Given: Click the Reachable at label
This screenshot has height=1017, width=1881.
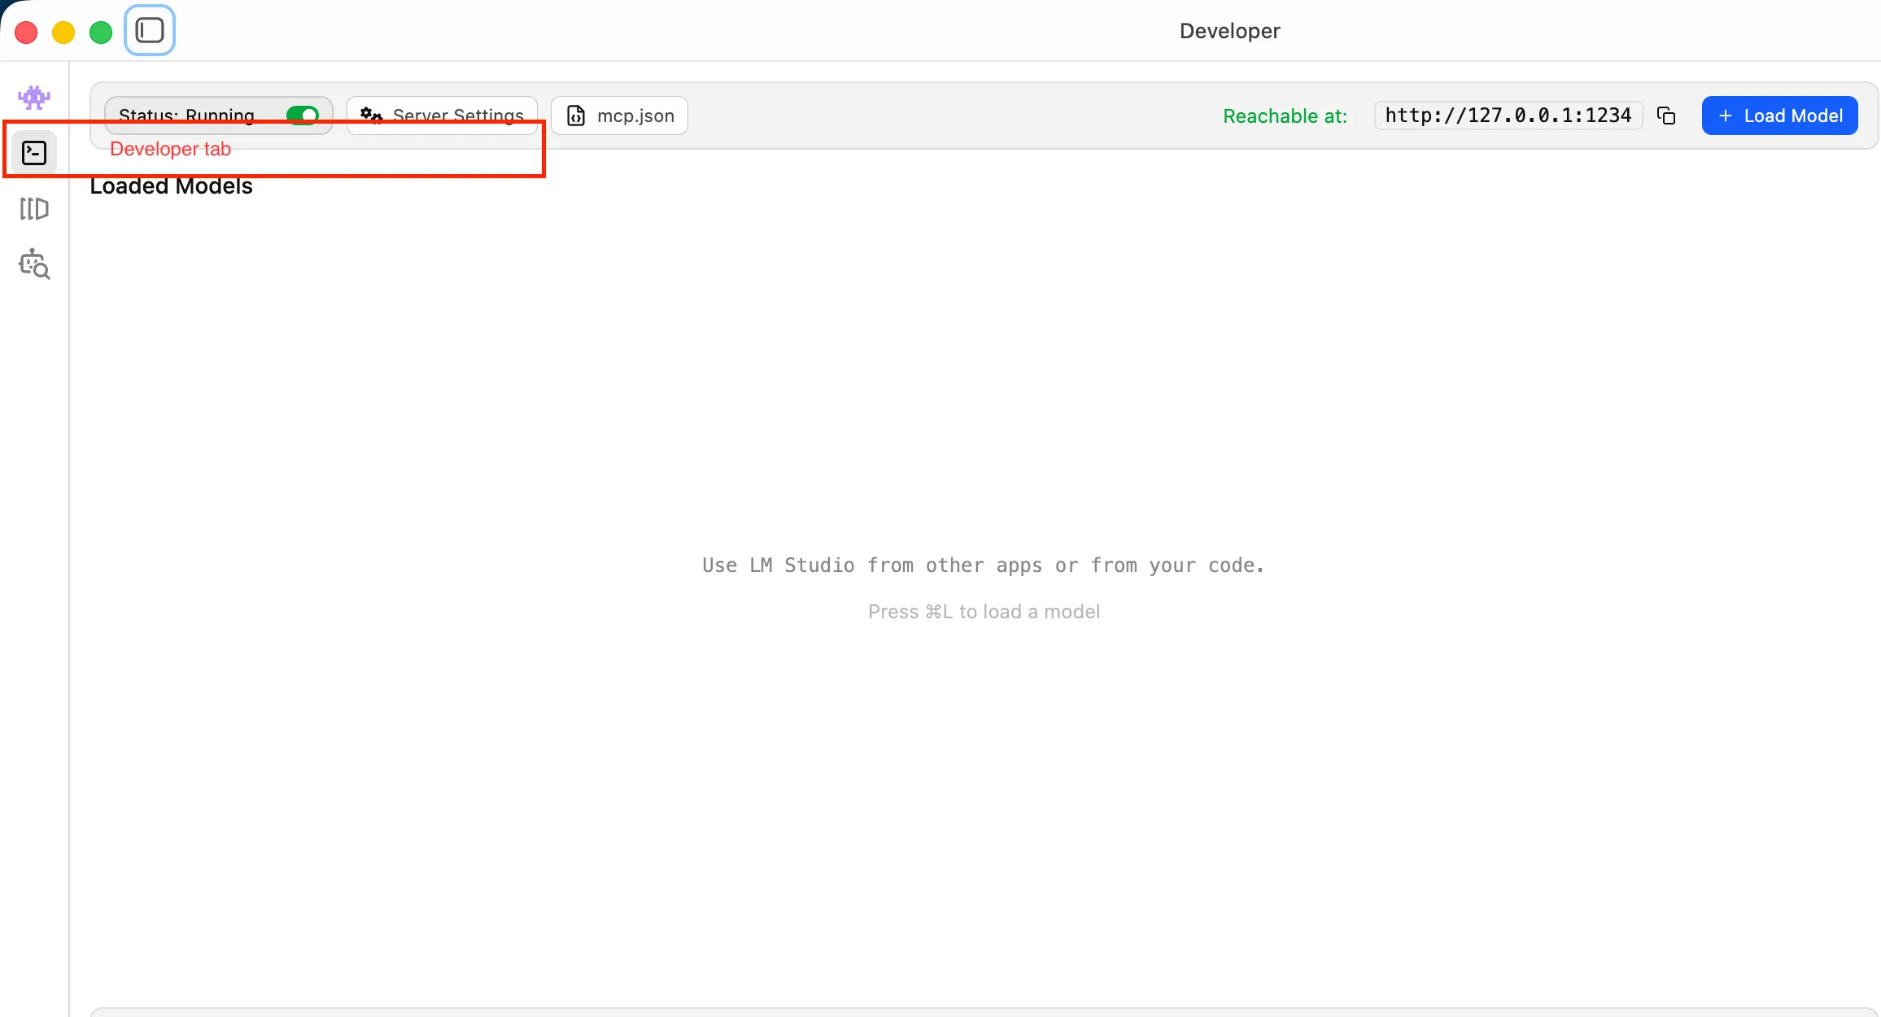Looking at the screenshot, I should coord(1285,116).
